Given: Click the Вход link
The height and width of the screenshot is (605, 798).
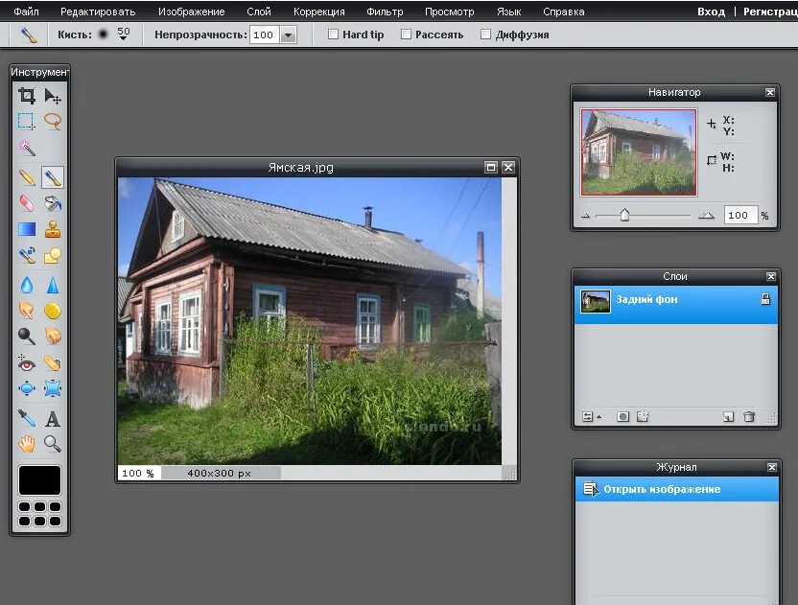Looking at the screenshot, I should [710, 12].
